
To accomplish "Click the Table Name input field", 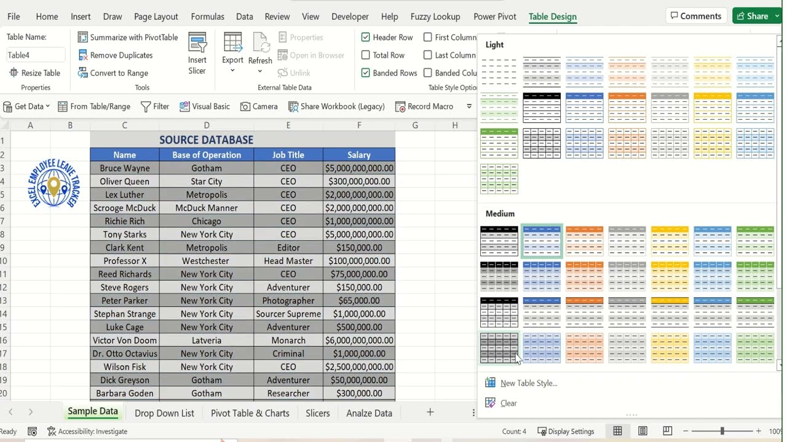I will [x=36, y=55].
